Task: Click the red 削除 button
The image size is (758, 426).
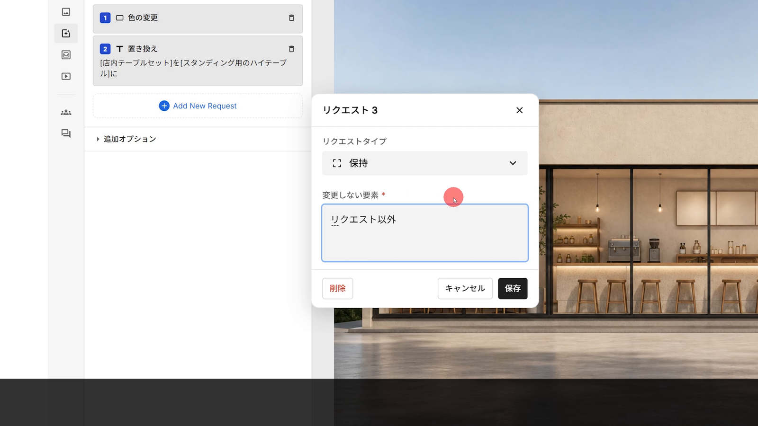Action: point(338,288)
